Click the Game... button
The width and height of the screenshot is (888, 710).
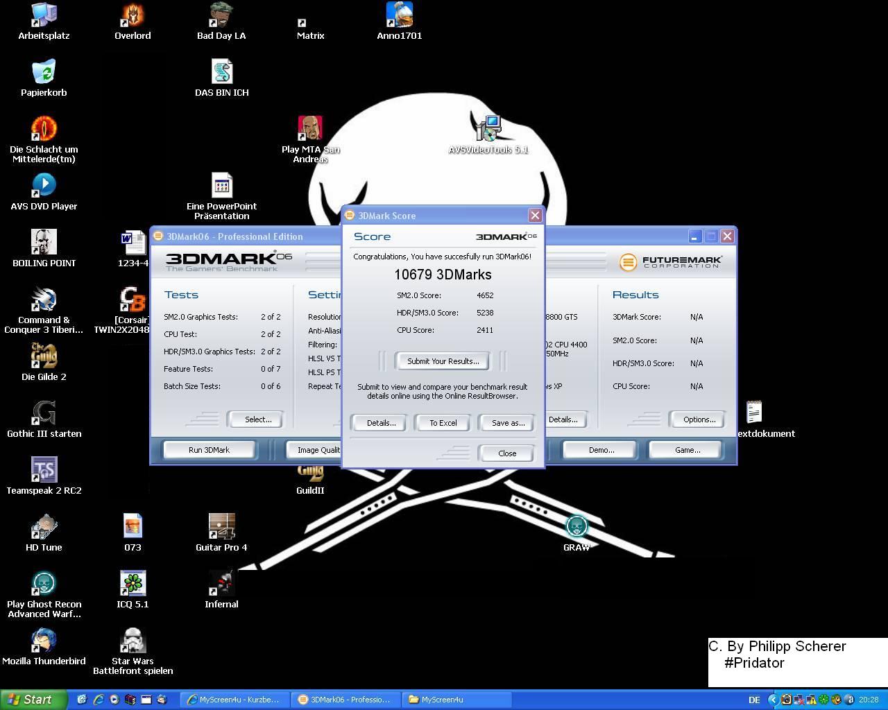[x=687, y=450]
